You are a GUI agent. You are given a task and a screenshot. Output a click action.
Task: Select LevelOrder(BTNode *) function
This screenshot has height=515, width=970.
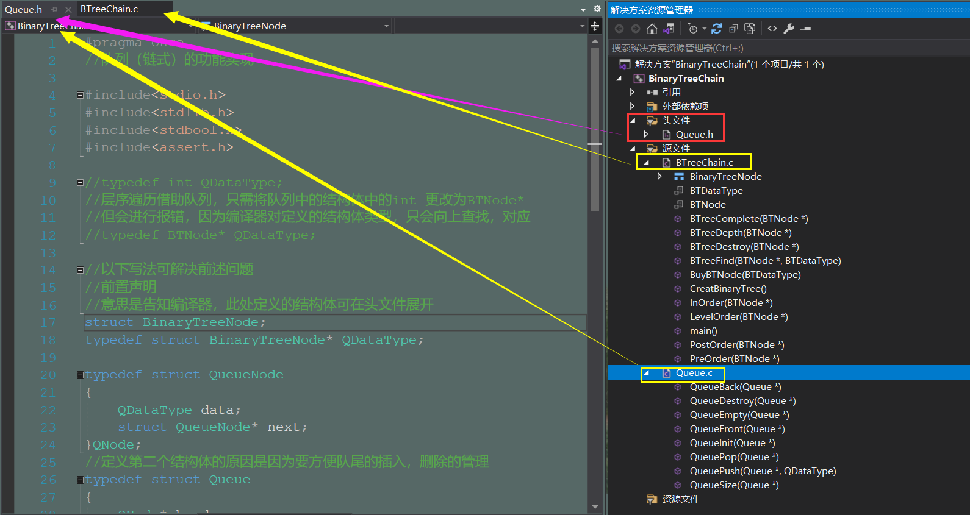[x=739, y=316]
